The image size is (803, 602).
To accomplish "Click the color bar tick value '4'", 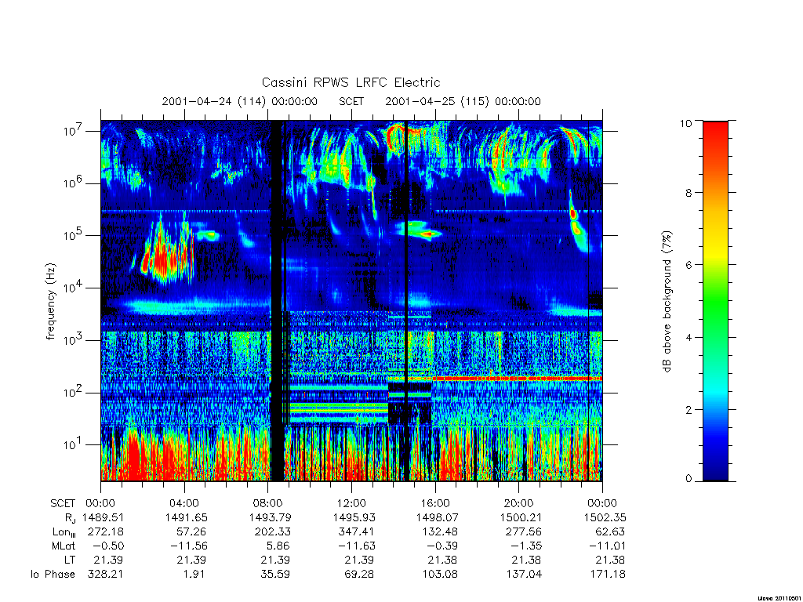I will click(689, 337).
